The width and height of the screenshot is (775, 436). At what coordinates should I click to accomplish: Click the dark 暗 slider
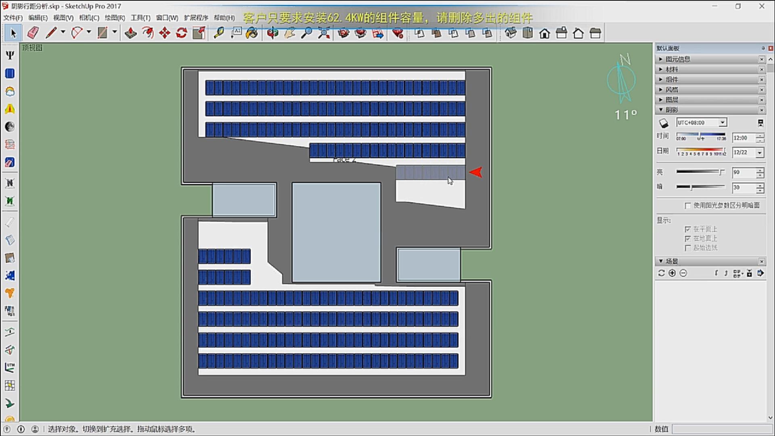[x=701, y=187]
